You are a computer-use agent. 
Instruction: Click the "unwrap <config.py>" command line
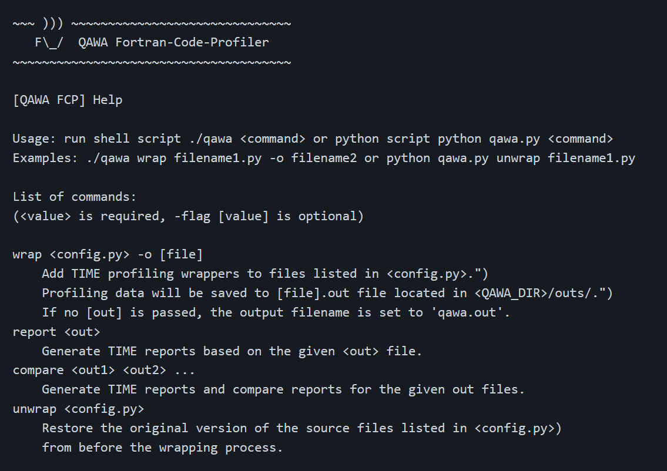78,409
